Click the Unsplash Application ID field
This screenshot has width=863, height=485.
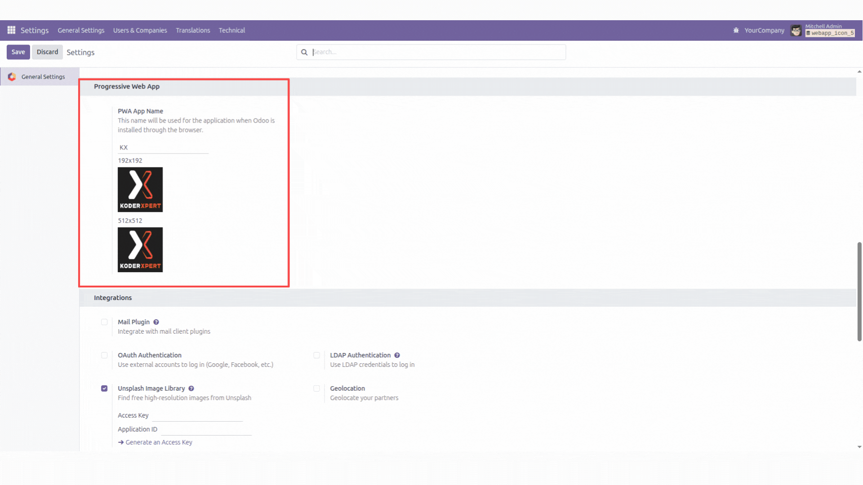206,429
